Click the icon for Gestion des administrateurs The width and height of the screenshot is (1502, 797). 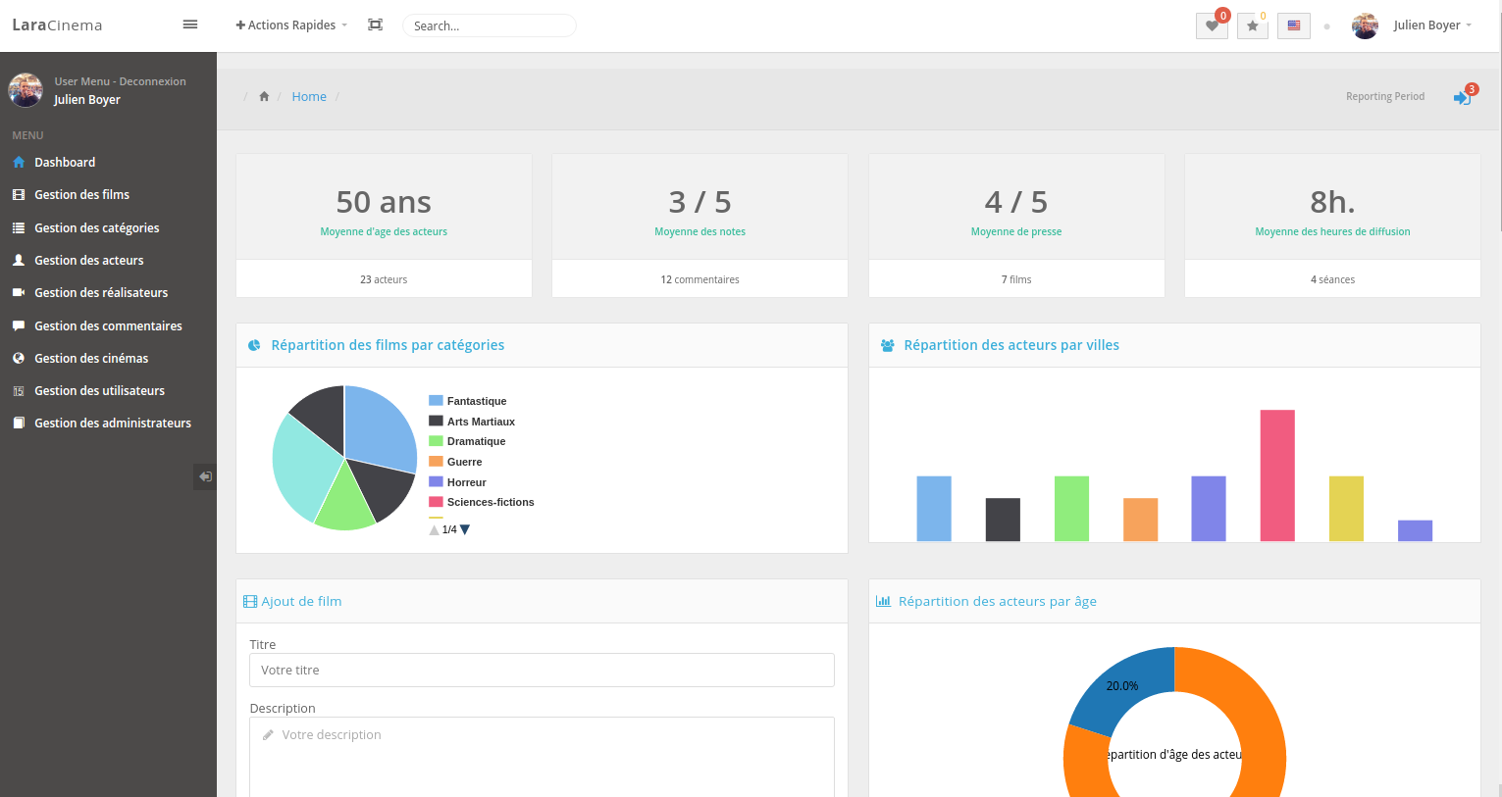(x=19, y=423)
